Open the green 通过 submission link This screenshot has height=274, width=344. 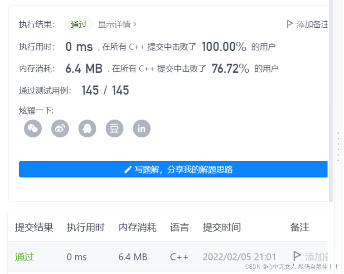coord(24,257)
